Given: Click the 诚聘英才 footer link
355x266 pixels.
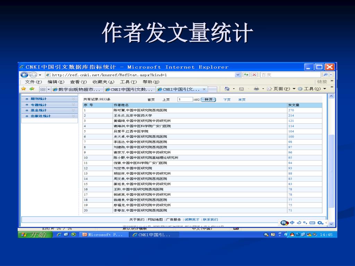Looking at the screenshot, I should click(x=192, y=220).
